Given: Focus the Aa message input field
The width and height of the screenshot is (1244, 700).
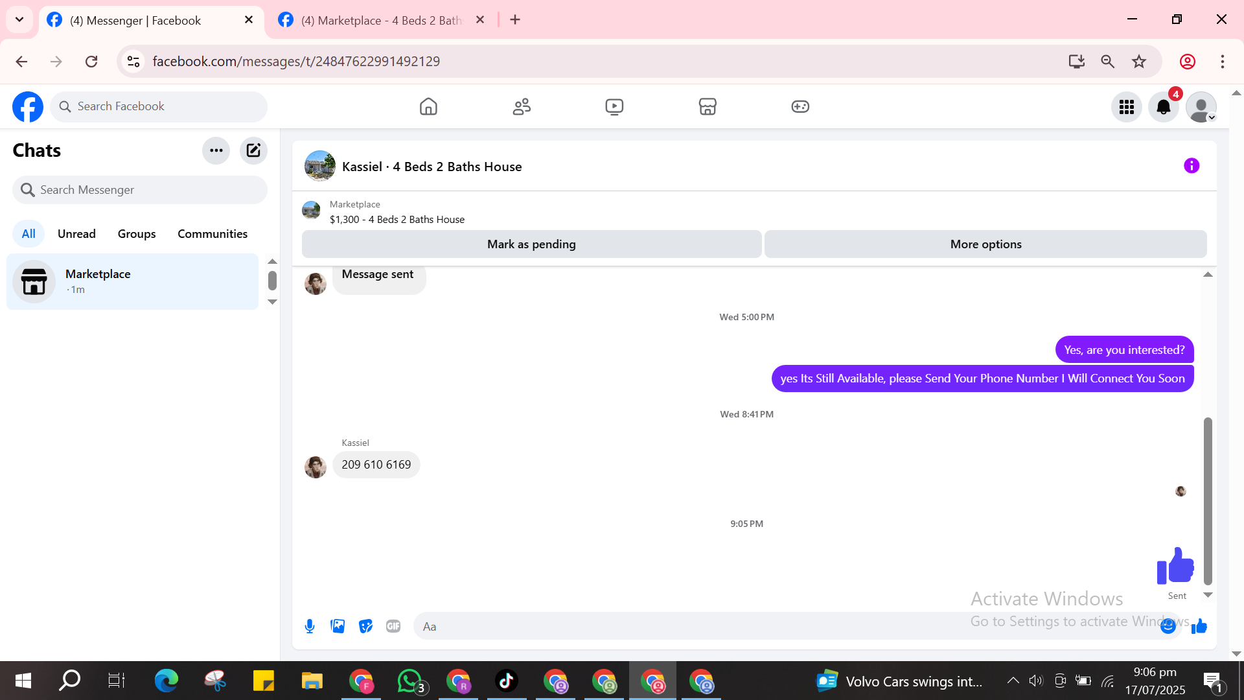Looking at the screenshot, I should (787, 626).
